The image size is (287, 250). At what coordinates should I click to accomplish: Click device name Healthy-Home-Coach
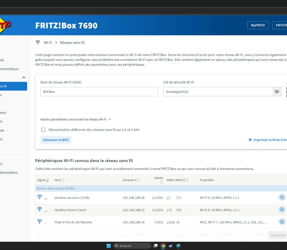70,210
